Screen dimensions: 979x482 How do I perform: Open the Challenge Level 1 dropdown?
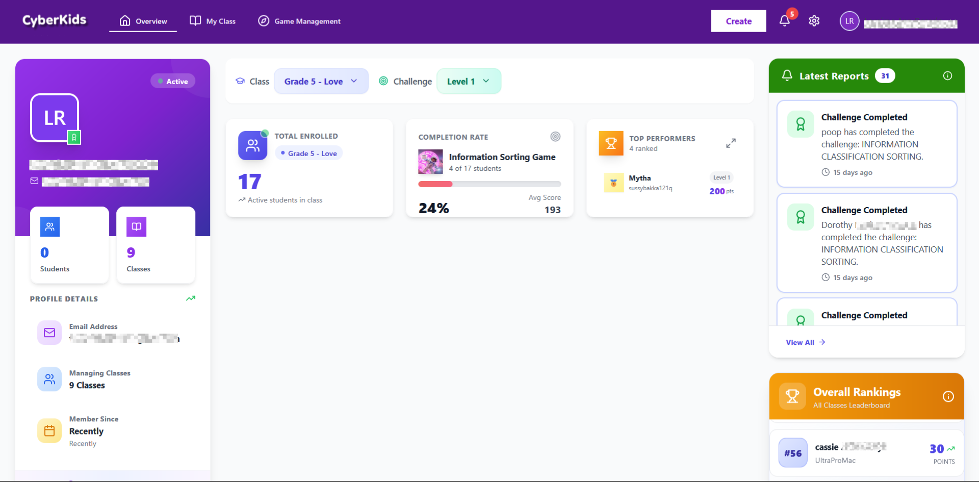[469, 81]
